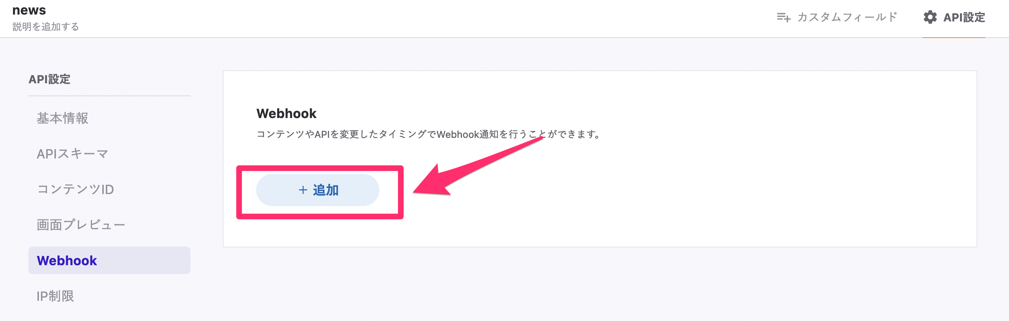1009x321 pixels.
Task: Click the API設定 gear icon
Action: (930, 17)
